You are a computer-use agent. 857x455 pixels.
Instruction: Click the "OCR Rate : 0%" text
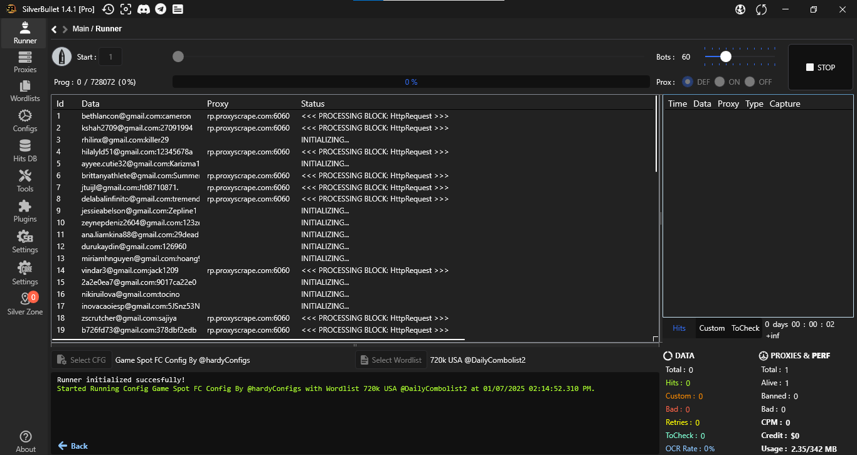click(690, 449)
